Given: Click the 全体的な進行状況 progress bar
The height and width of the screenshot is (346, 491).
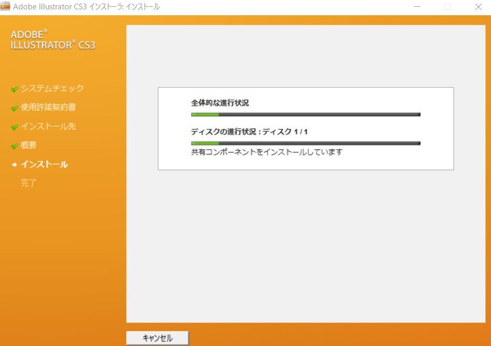Looking at the screenshot, I should click(305, 115).
